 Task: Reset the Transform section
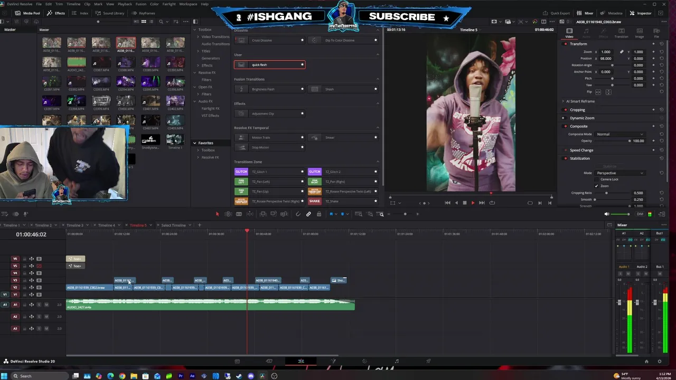click(x=662, y=44)
